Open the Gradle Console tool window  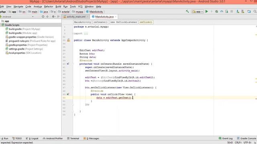[247, 138]
